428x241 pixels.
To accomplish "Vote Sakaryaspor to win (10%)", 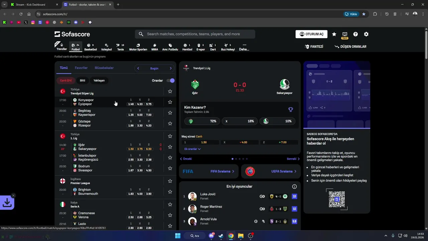I will [277, 121].
